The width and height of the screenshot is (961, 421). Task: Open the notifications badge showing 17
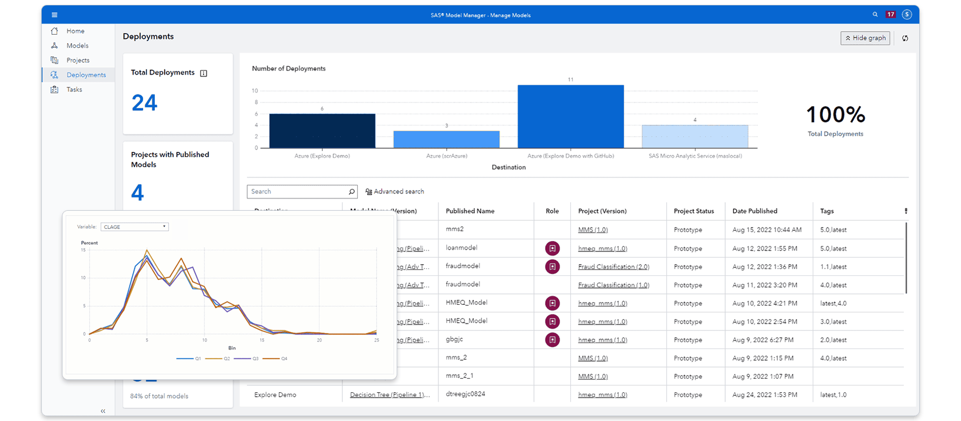891,14
